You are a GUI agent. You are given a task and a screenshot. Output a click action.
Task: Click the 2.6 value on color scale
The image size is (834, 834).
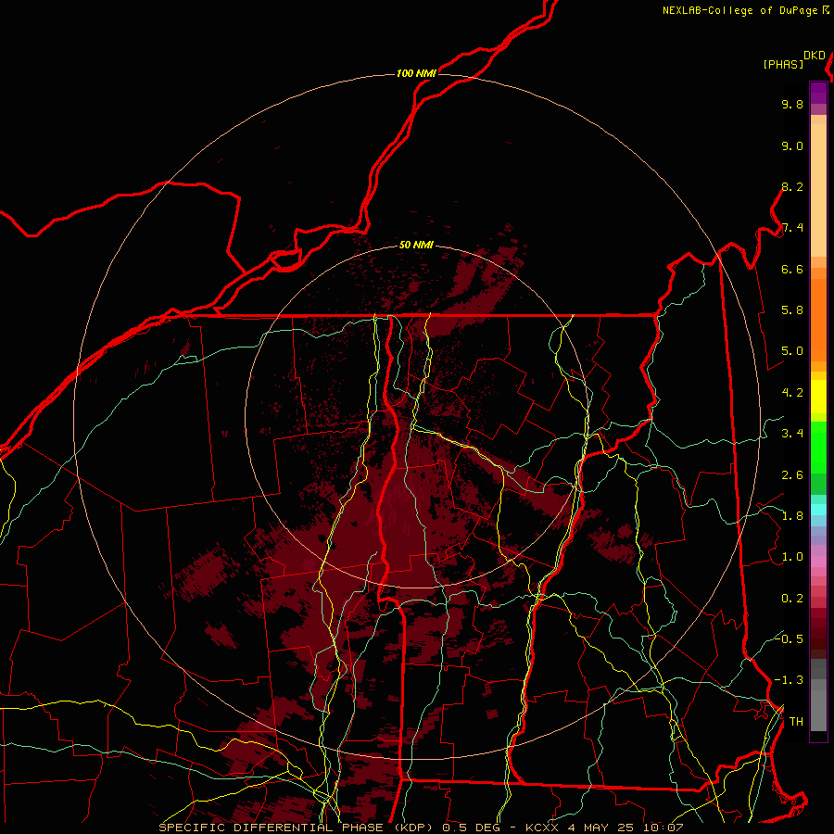(x=792, y=475)
